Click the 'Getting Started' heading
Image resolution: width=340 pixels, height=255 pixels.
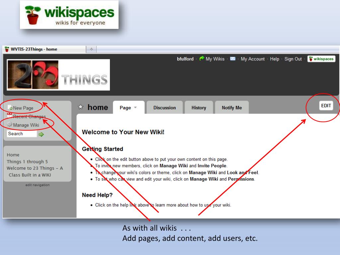point(103,149)
